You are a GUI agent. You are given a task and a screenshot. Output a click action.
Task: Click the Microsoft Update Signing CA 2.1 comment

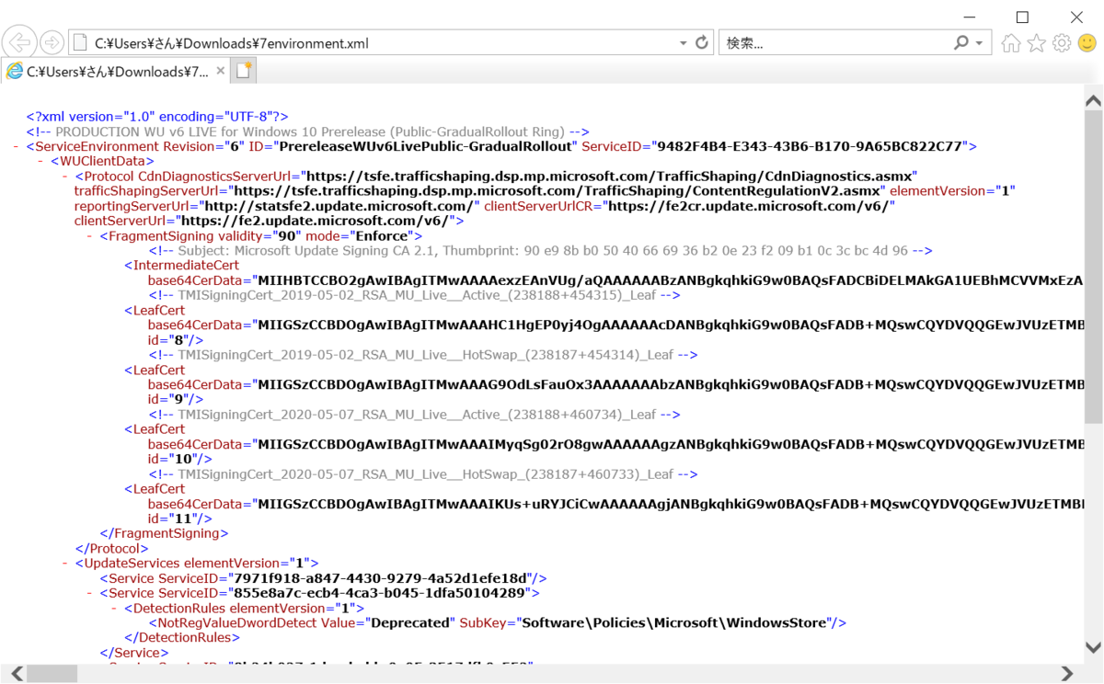point(541,250)
